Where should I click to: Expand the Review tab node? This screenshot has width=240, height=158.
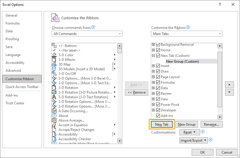tap(153, 94)
